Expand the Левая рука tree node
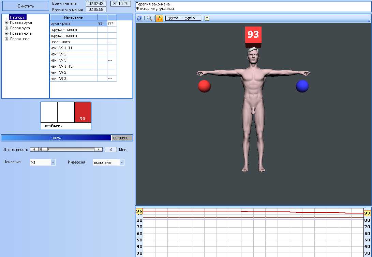Screen dimensions: 372x257 [x=6, y=28]
